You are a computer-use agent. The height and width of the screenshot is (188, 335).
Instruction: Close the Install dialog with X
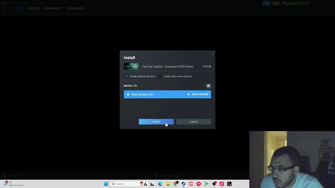213,54
